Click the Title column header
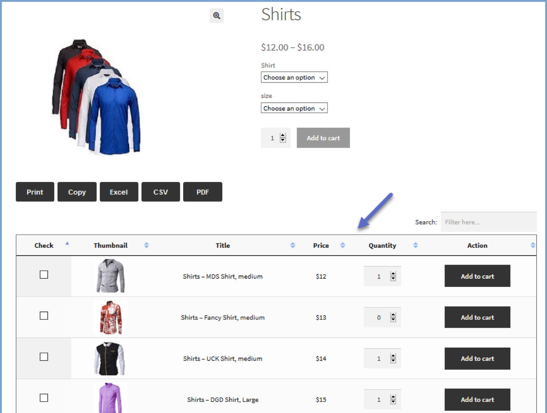 (223, 245)
